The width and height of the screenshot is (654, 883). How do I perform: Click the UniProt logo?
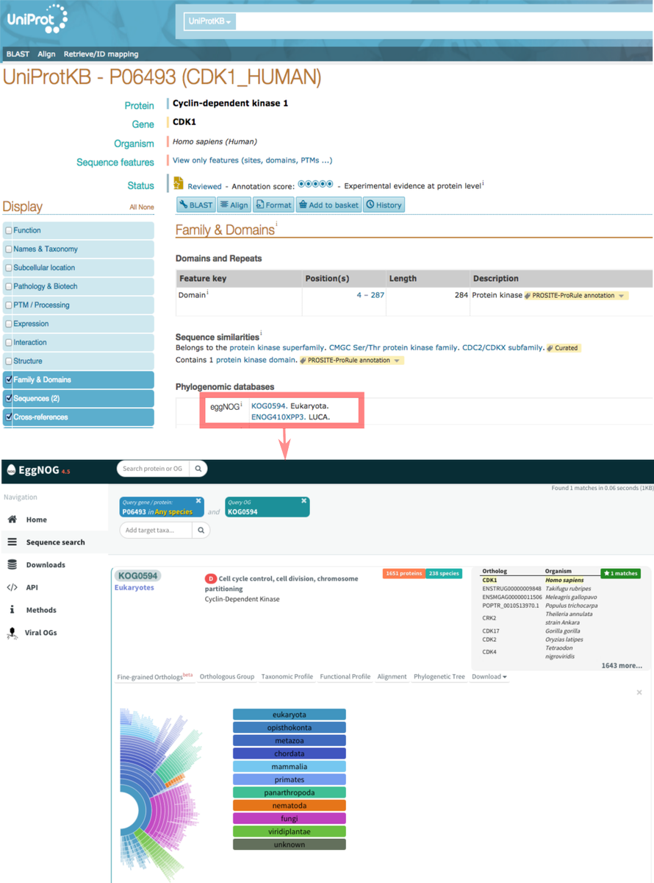coord(36,18)
